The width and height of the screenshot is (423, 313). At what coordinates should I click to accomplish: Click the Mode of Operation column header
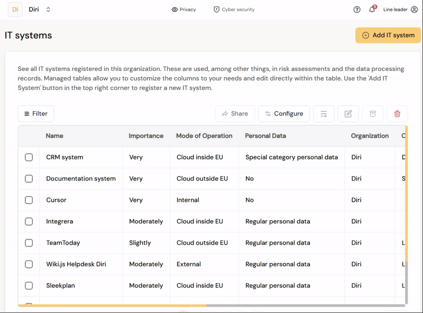click(204, 136)
